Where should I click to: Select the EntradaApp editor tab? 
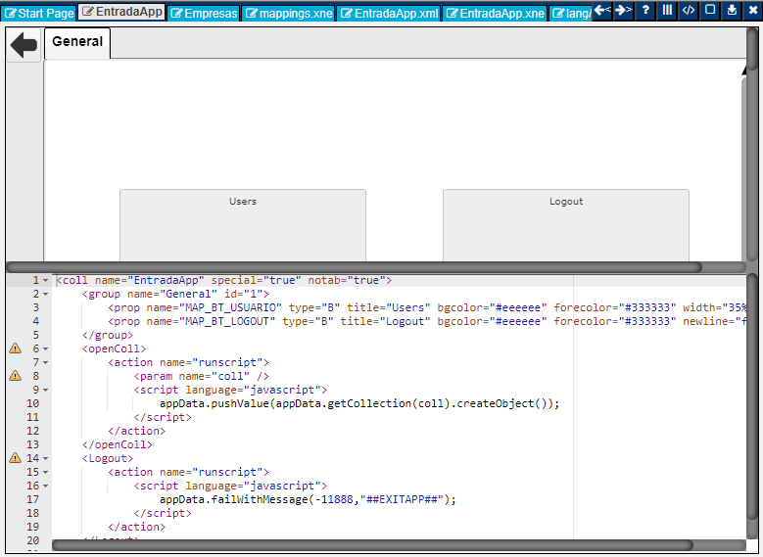click(121, 12)
